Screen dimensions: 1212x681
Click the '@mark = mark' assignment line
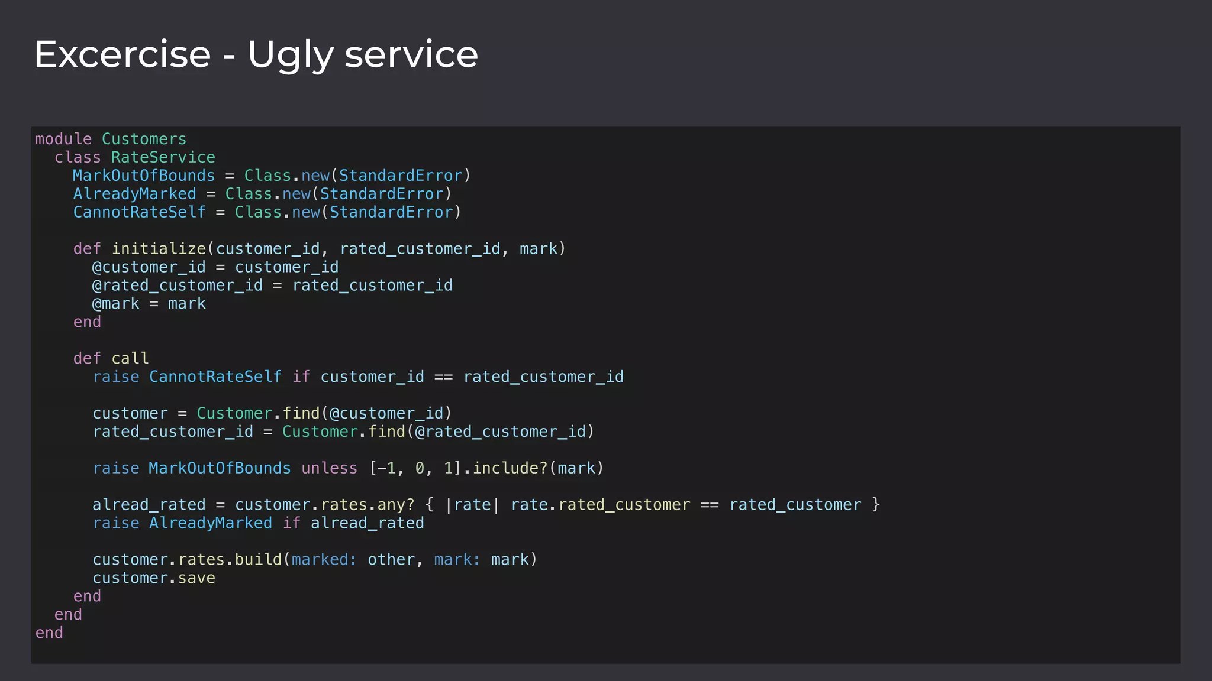click(x=149, y=304)
